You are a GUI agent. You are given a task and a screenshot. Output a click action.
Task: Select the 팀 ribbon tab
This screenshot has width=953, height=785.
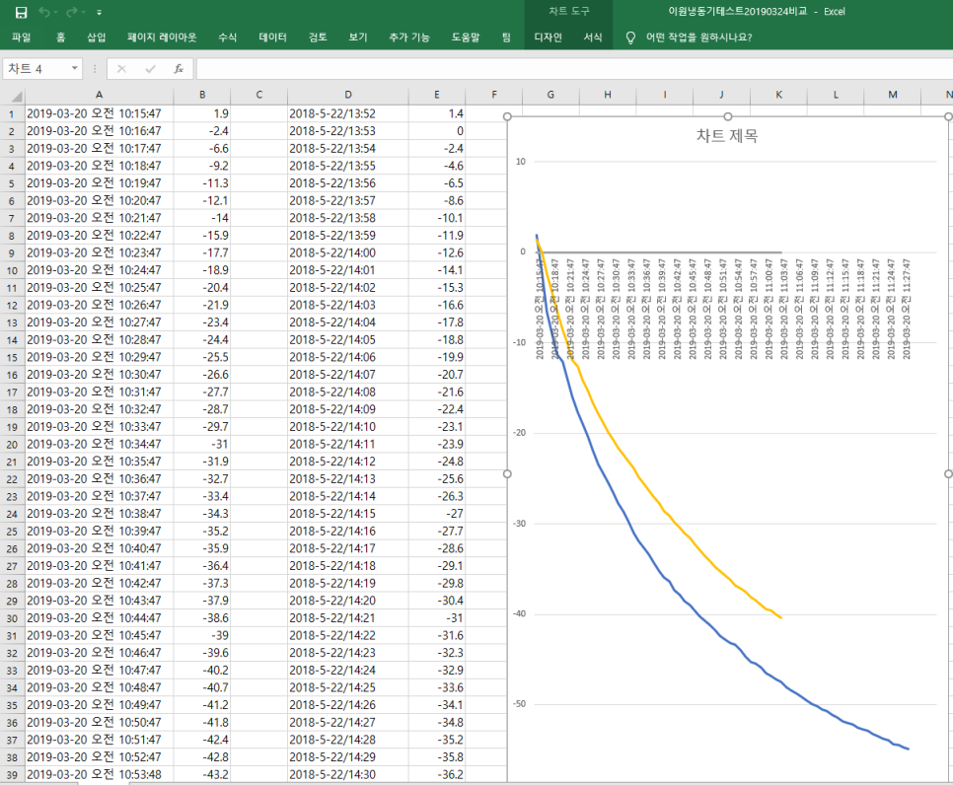click(506, 37)
